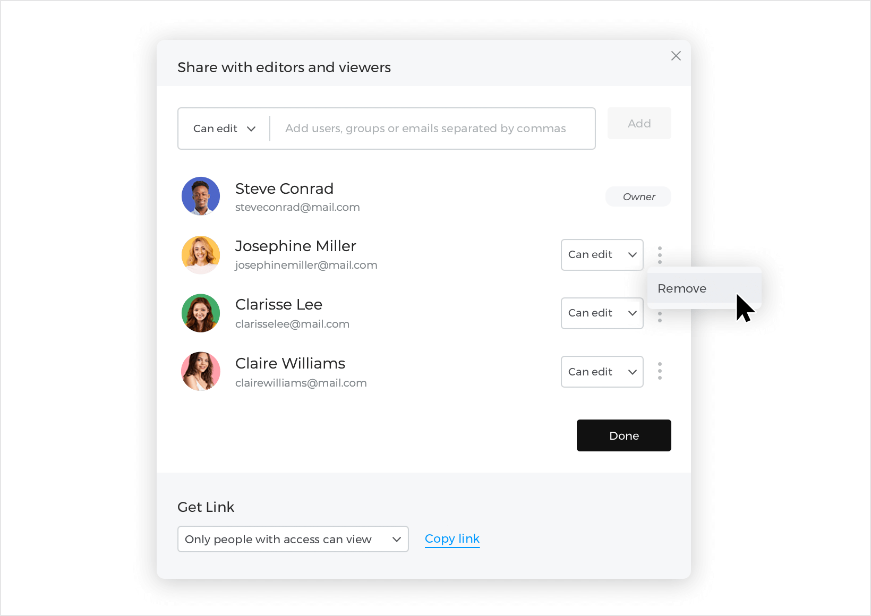Close the share dialog with X
The image size is (871, 616).
tap(676, 56)
